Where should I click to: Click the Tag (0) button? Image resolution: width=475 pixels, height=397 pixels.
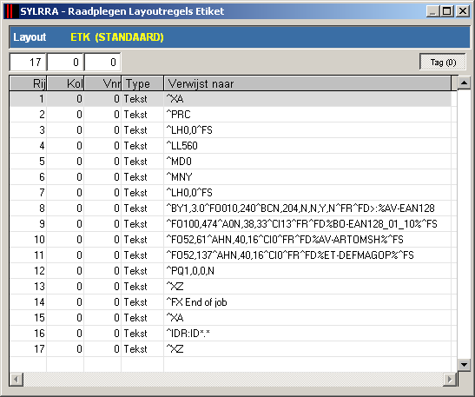click(x=443, y=63)
